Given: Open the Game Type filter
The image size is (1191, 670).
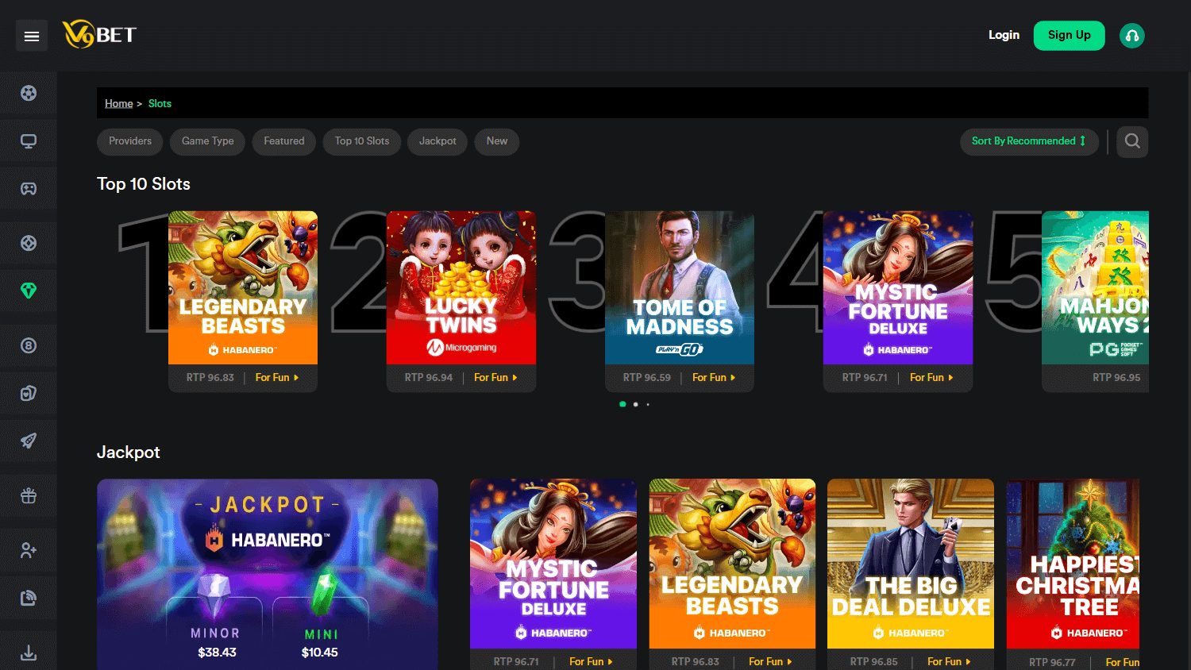Looking at the screenshot, I should [x=208, y=141].
